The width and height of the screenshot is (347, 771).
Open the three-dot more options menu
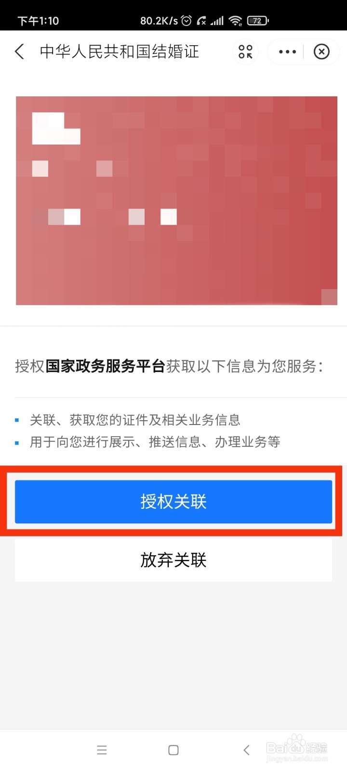tap(287, 52)
